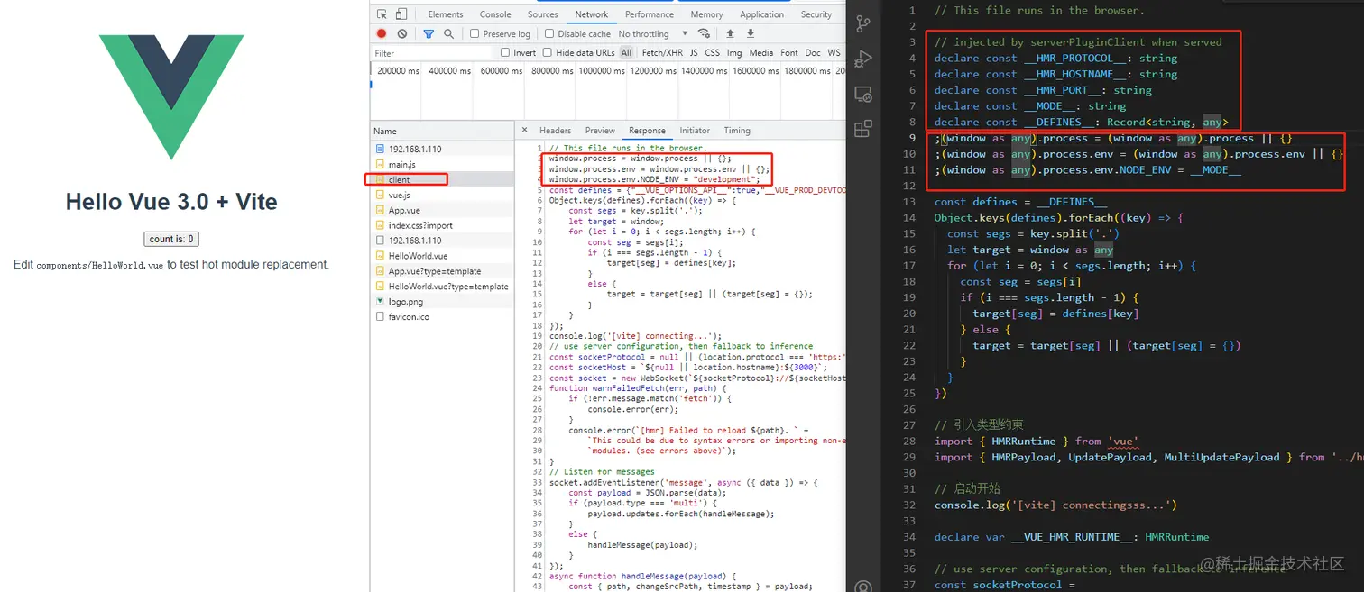Screen dimensions: 1364x592
Task: Click the inspect element picker icon
Action: point(382,14)
